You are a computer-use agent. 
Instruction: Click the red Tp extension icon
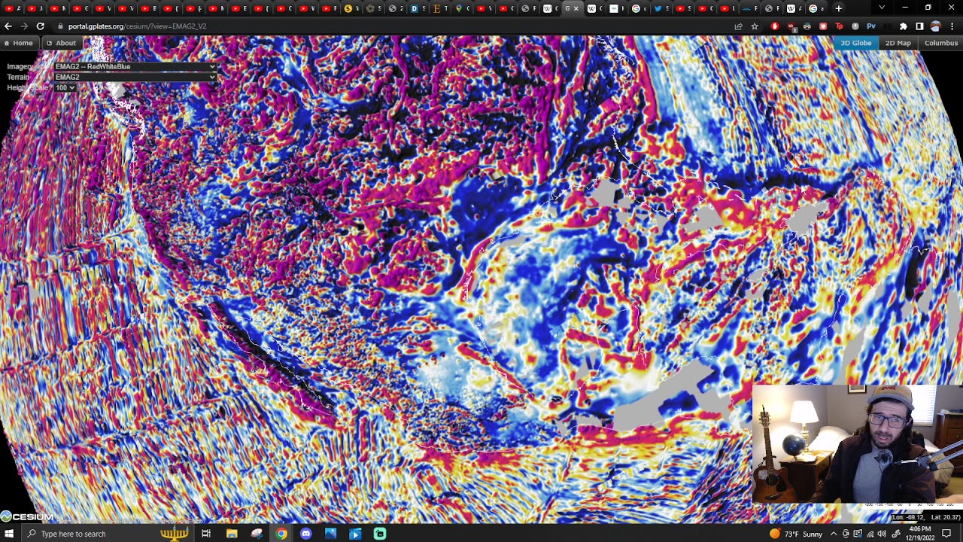point(840,26)
